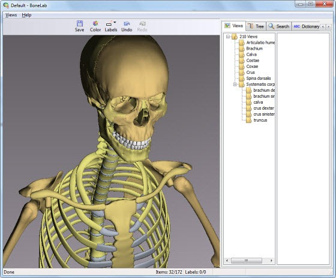This screenshot has height=278, width=336.
Task: Select the brachium sir subfolder
Action: 264,96
